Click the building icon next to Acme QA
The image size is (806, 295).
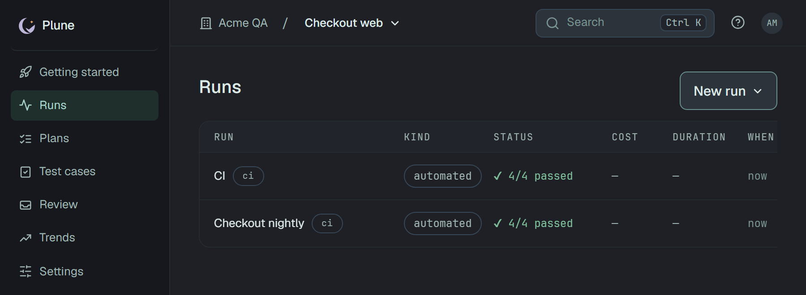pyautogui.click(x=206, y=23)
